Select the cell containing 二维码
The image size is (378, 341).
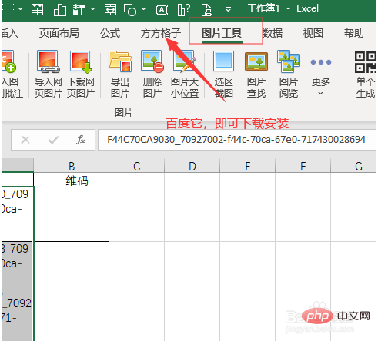click(x=72, y=180)
